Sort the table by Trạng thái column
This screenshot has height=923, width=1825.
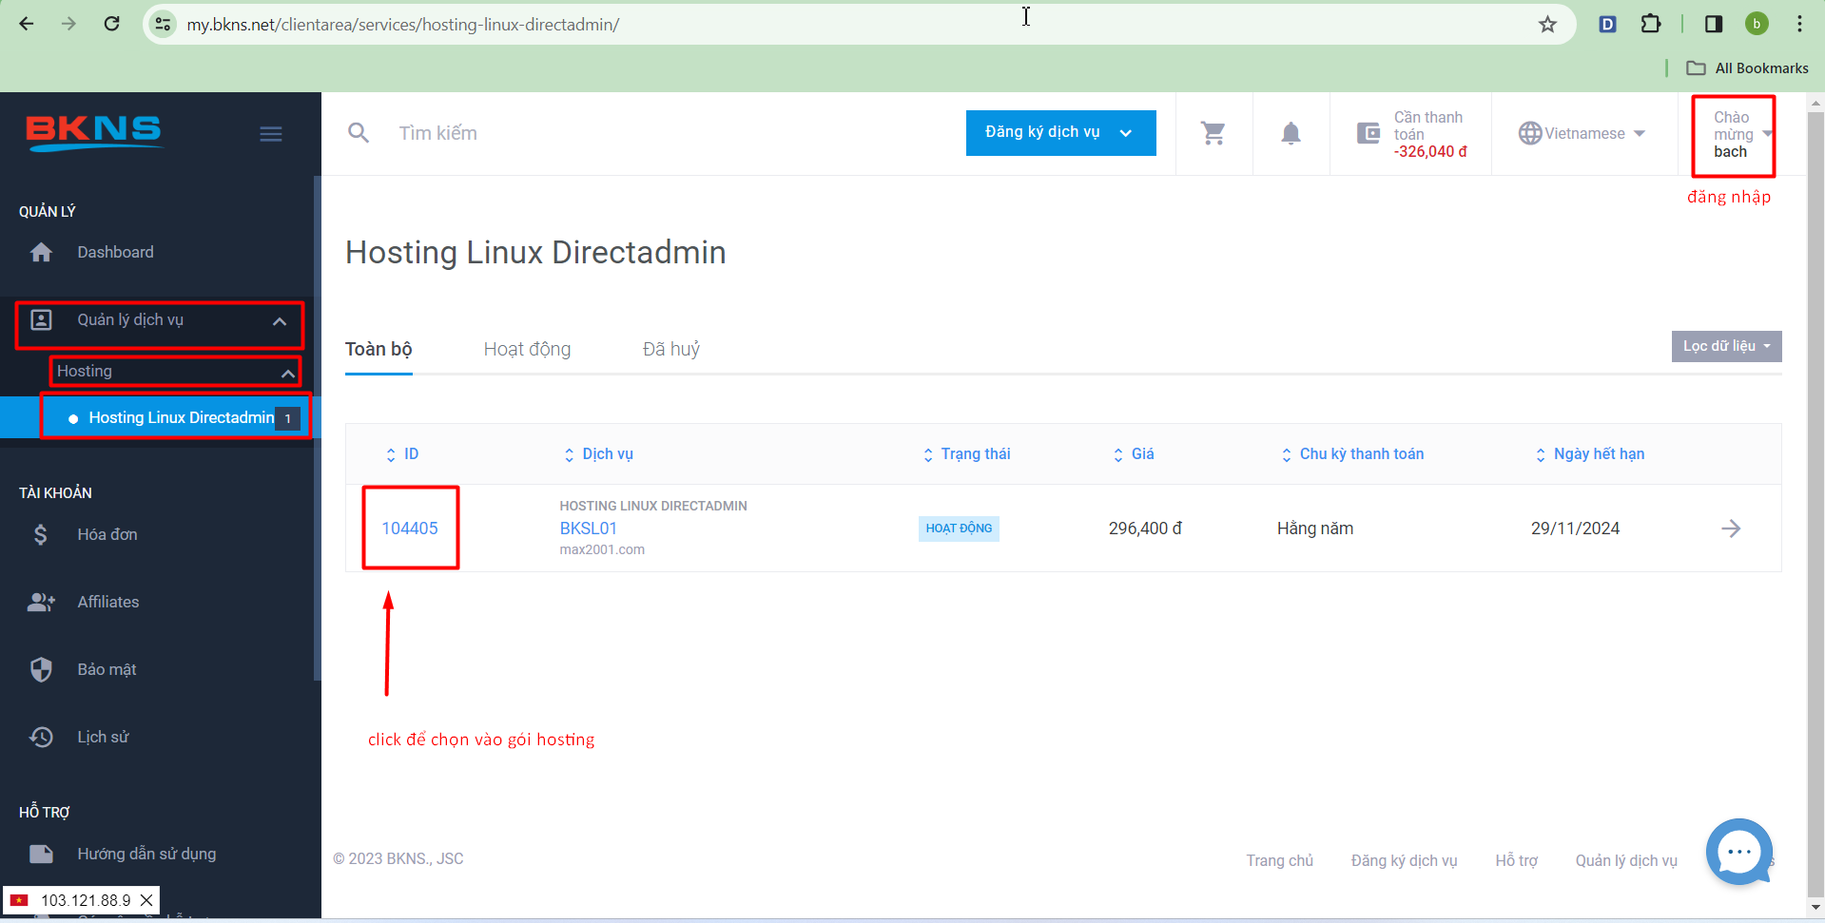[966, 454]
